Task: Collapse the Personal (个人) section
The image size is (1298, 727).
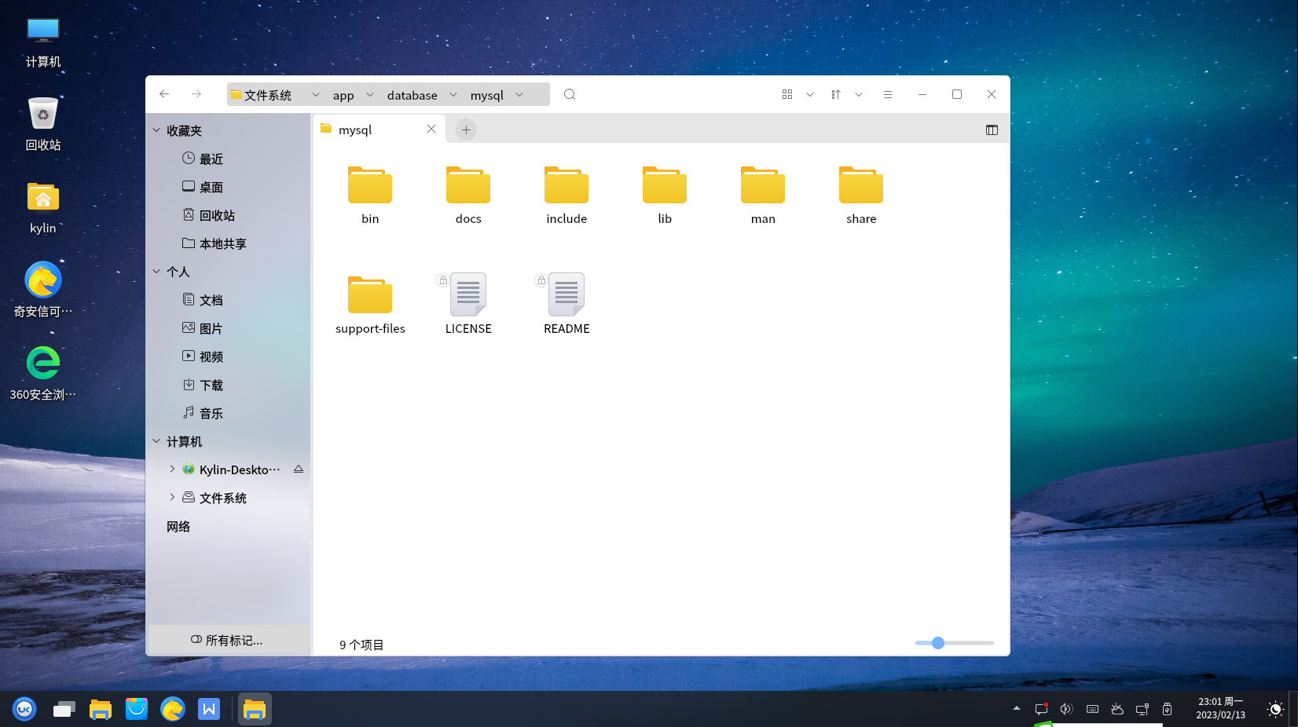Action: 156,272
